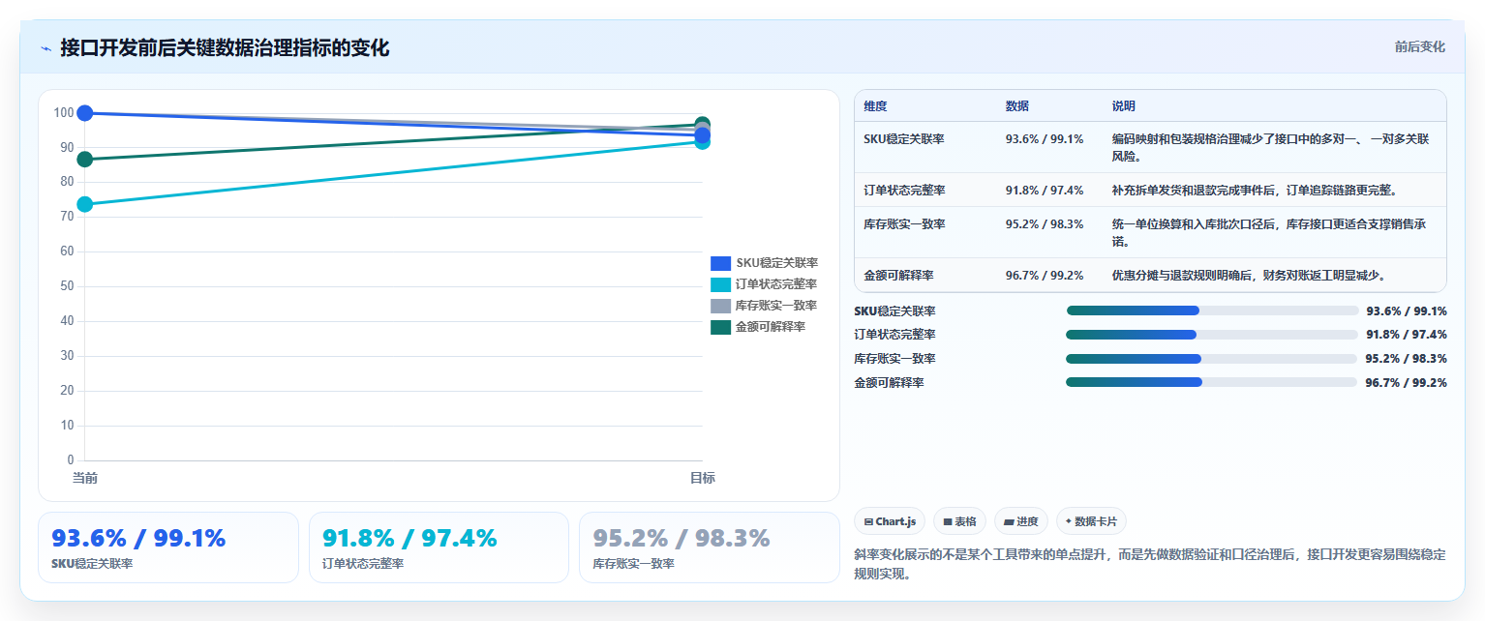Click 订单状态完整率 cell in the table
Image resolution: width=1485 pixels, height=621 pixels.
[904, 191]
